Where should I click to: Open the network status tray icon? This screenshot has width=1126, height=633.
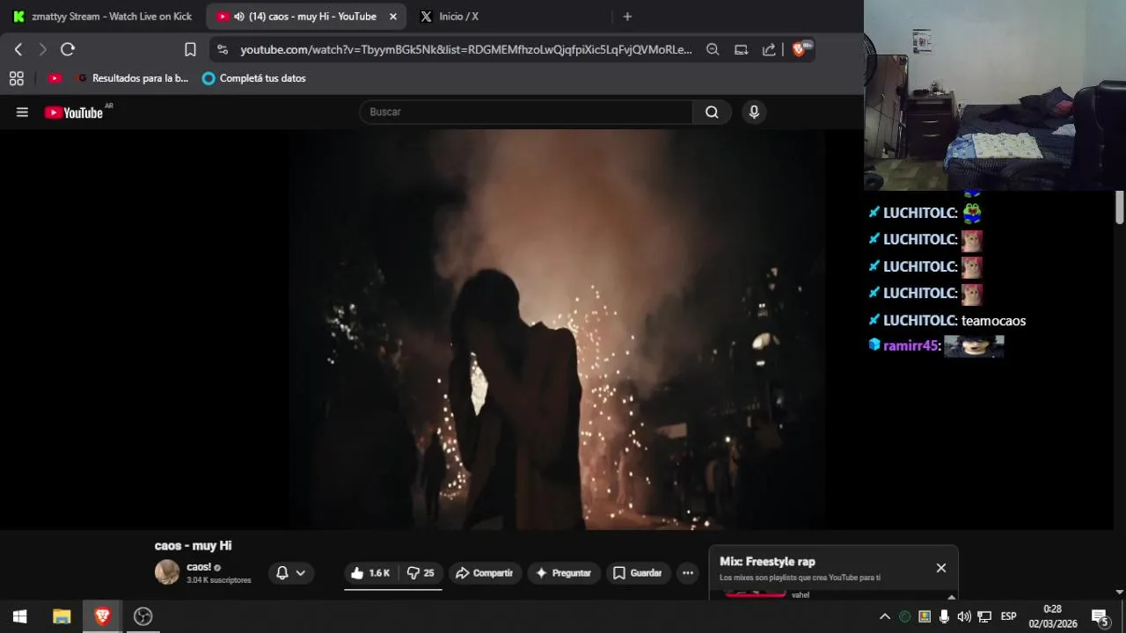(984, 616)
